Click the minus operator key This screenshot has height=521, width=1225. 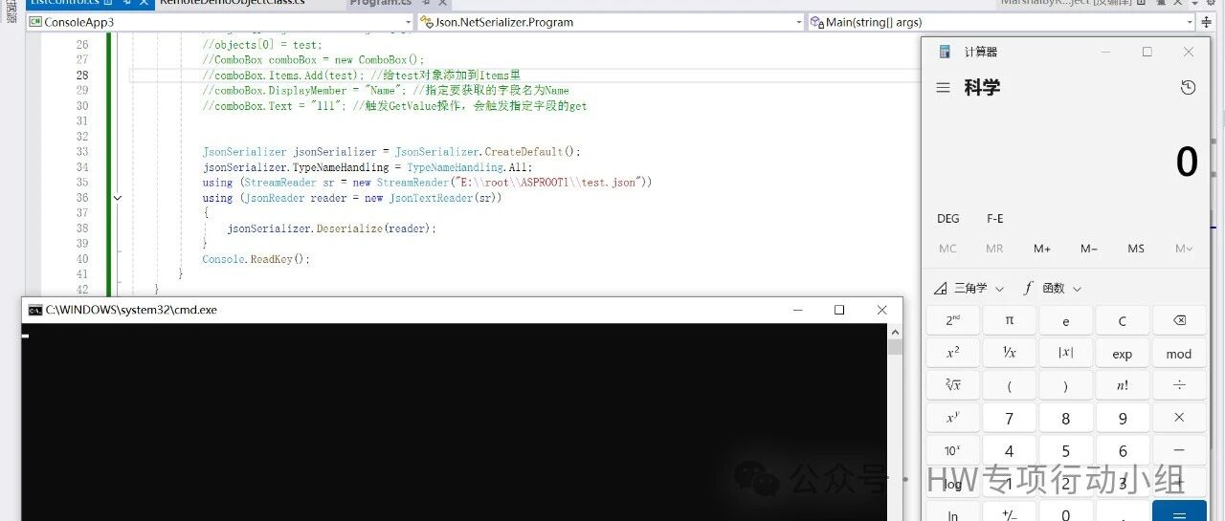point(1179,450)
